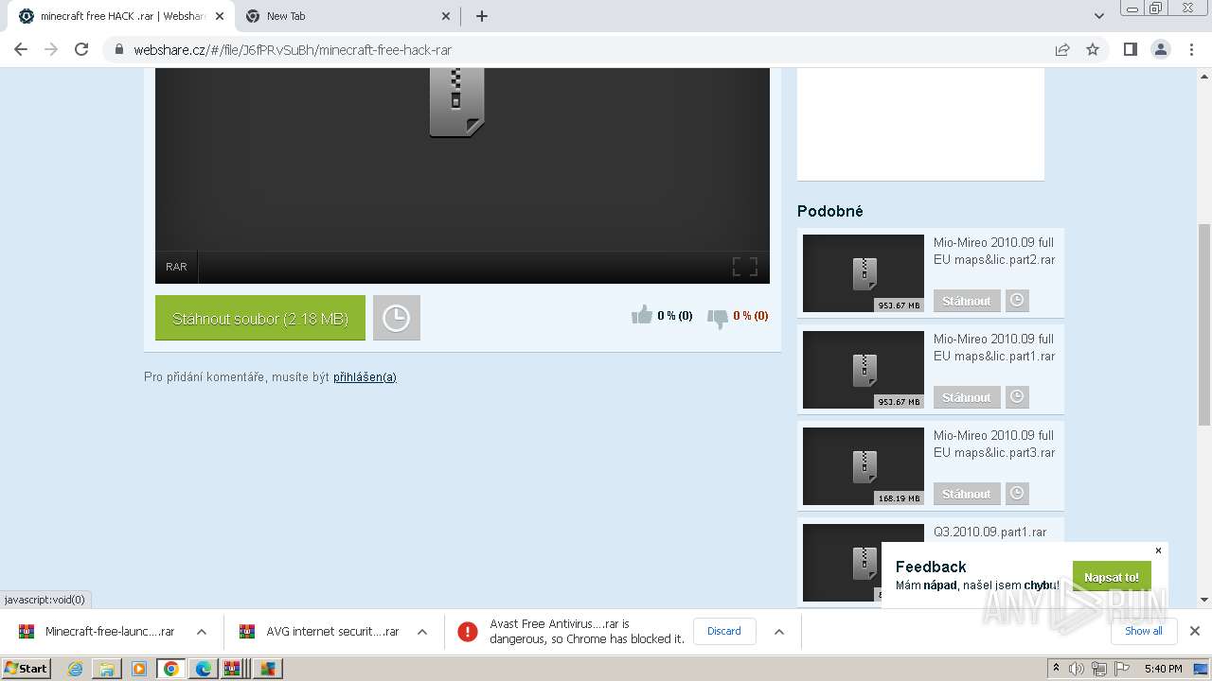Click the scrollbar down arrow
This screenshot has height=681, width=1212.
pyautogui.click(x=1204, y=600)
